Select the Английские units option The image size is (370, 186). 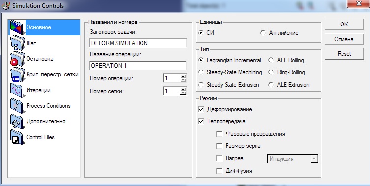263,33
